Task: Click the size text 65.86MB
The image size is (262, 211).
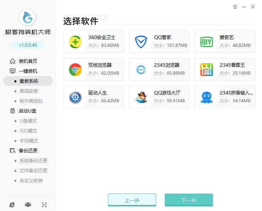Action: 176,73
